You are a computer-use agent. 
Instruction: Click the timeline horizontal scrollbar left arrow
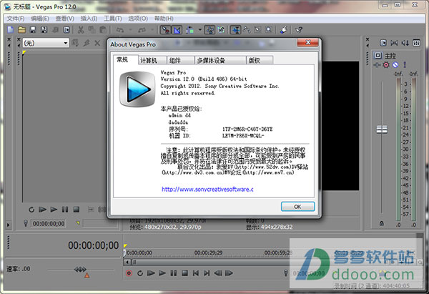click(127, 263)
